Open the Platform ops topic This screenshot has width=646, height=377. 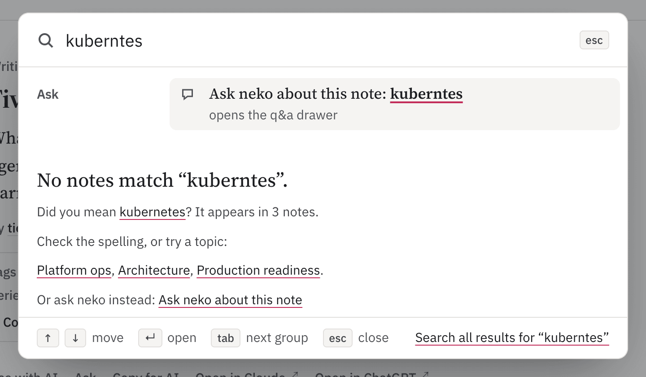[x=74, y=271]
